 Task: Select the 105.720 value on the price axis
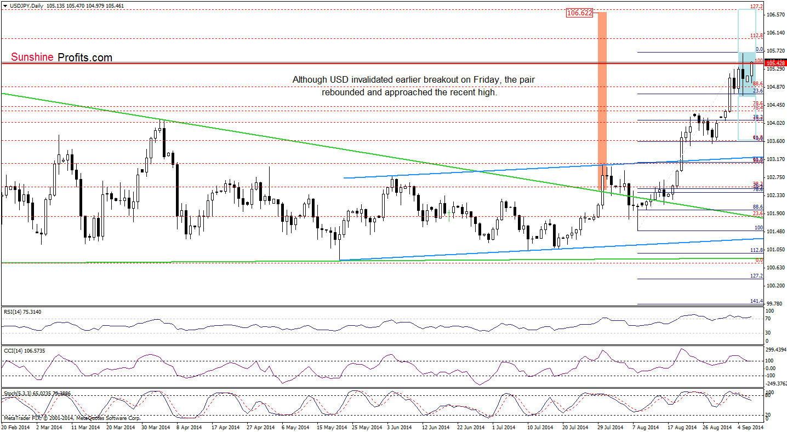coord(775,51)
